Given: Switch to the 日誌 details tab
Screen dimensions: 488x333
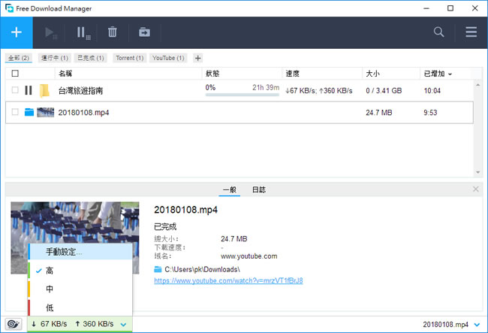Looking at the screenshot, I should [x=258, y=189].
